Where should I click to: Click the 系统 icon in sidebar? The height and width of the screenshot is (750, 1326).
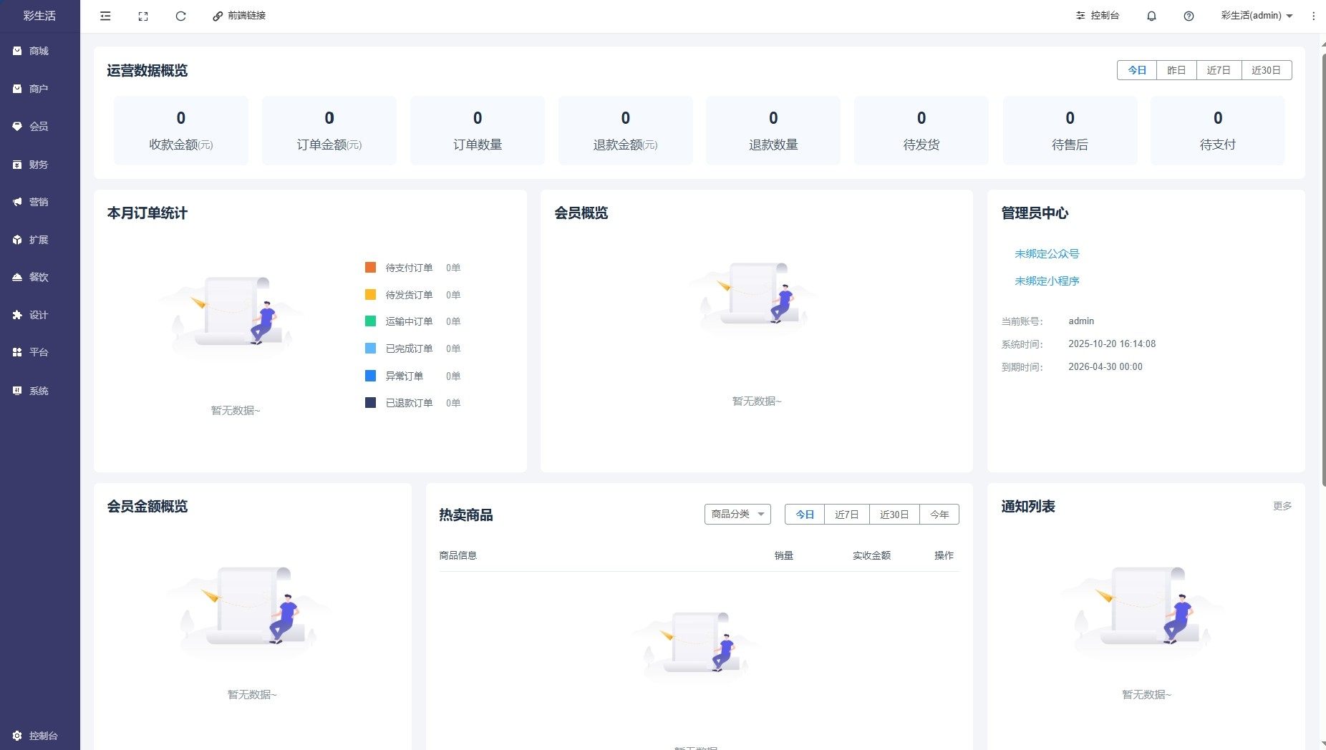pyautogui.click(x=17, y=391)
